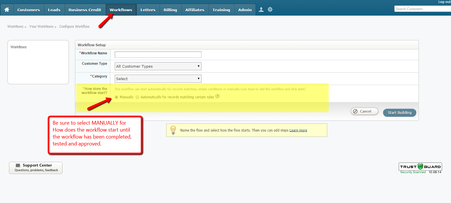
Task: Navigate to Your Workflows breadcrumb
Action: [41, 27]
